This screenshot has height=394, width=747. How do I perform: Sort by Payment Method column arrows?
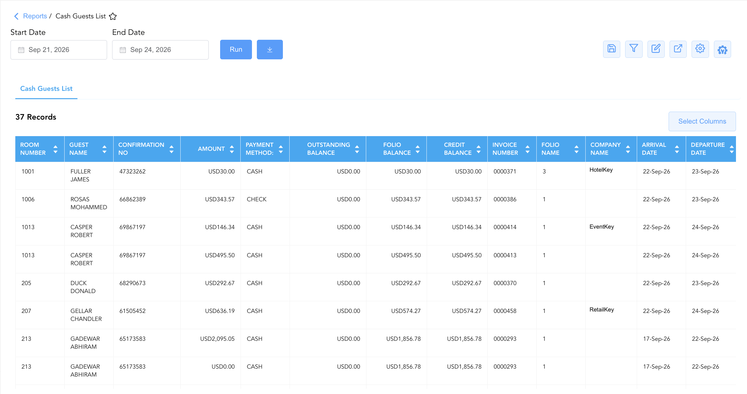click(281, 149)
